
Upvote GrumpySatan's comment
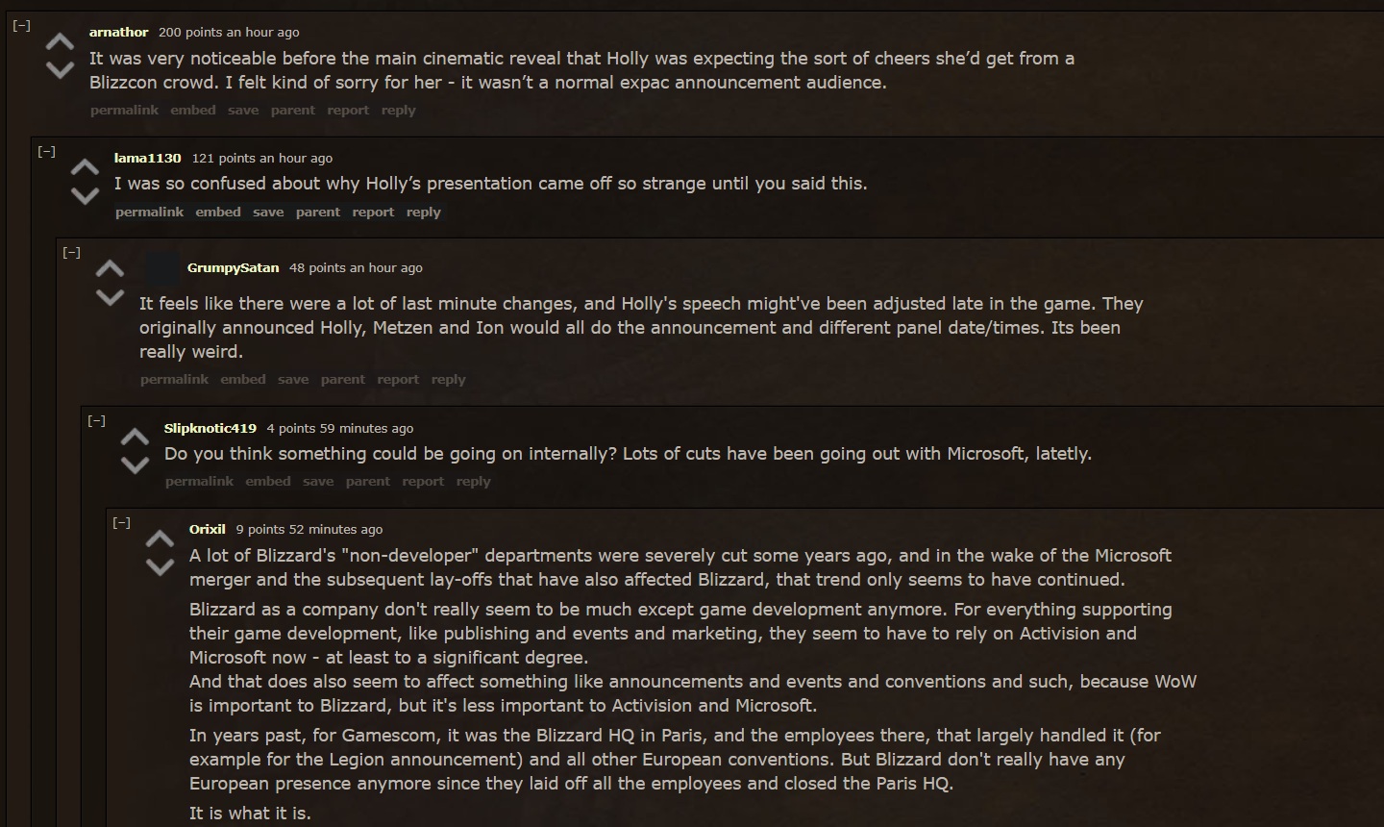[x=110, y=268]
